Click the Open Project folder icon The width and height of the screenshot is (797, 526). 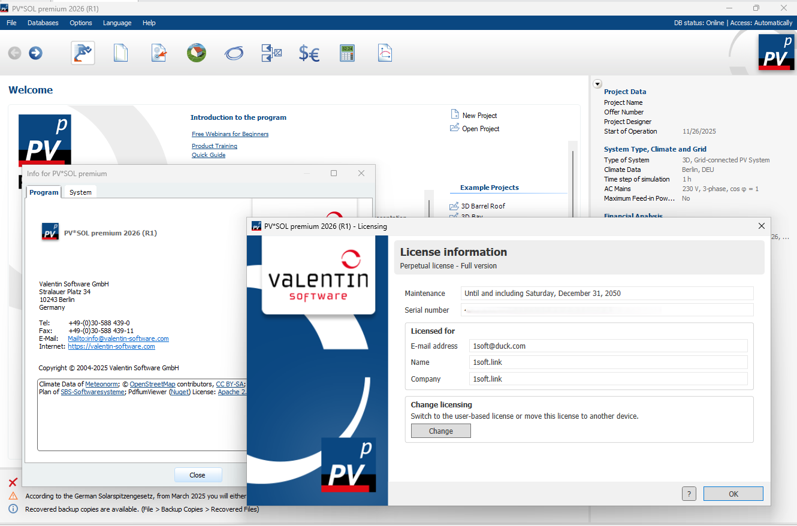coord(455,128)
